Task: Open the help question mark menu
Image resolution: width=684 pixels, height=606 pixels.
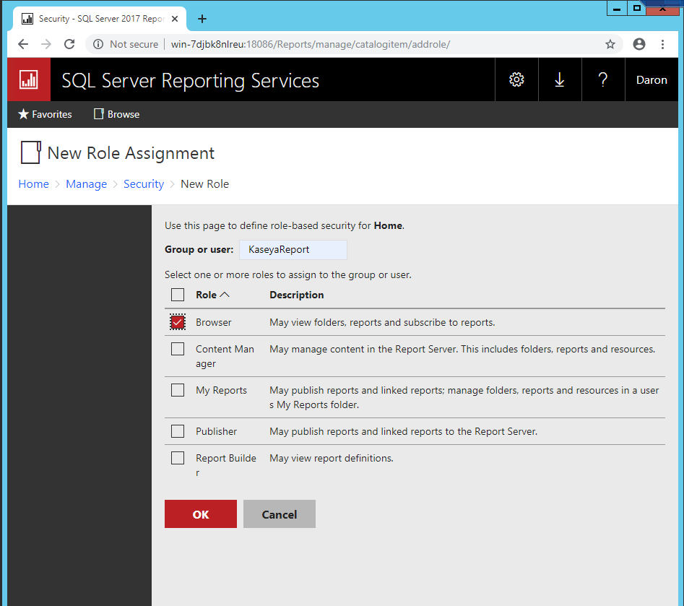Action: tap(603, 80)
